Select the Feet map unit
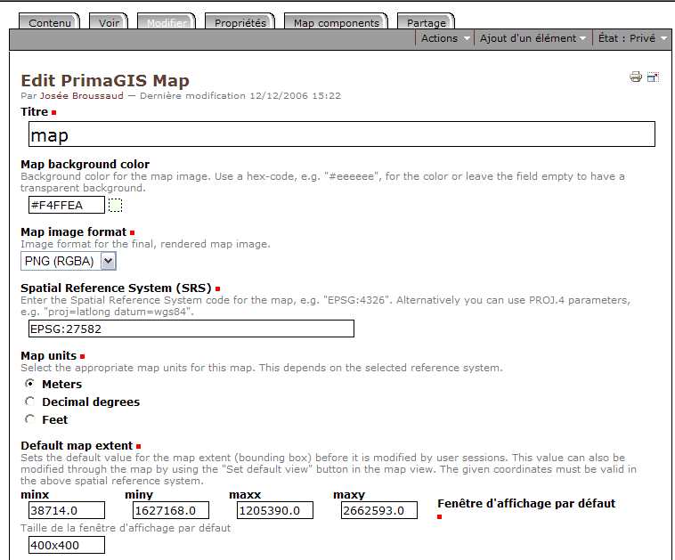The image size is (675, 560). click(x=30, y=419)
